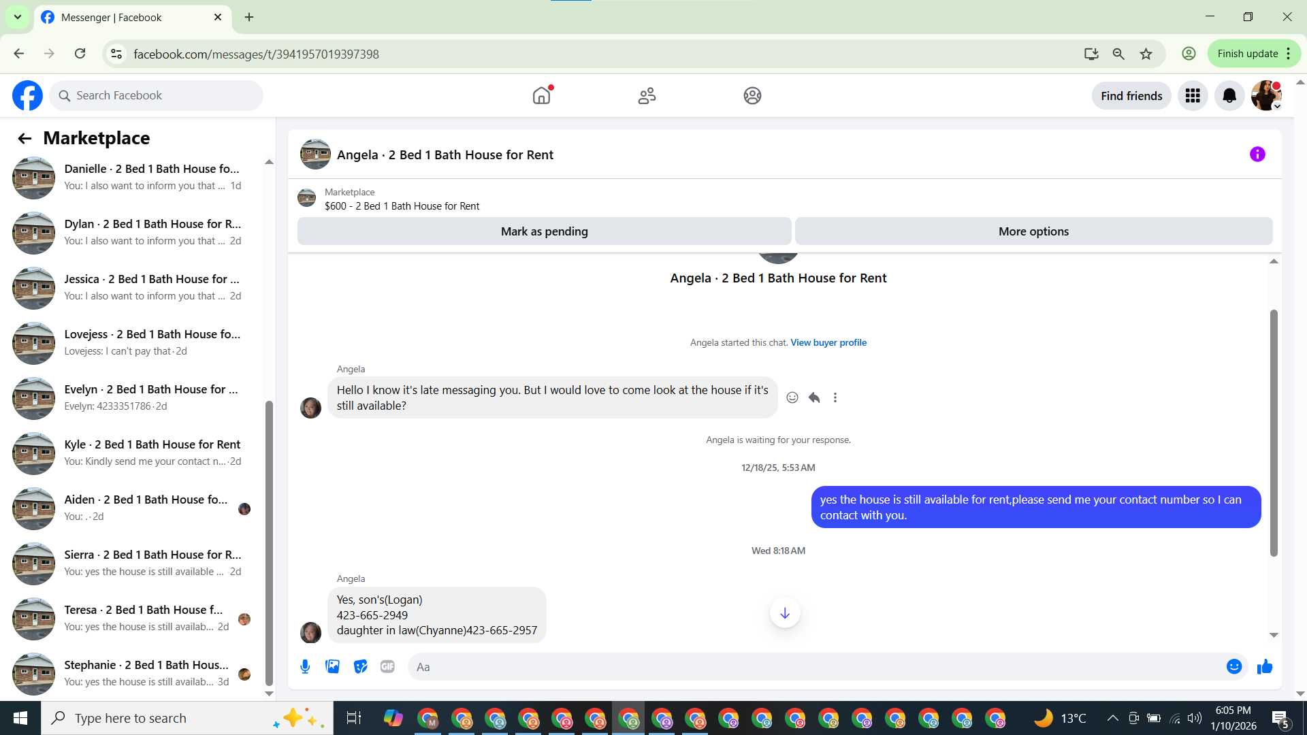The width and height of the screenshot is (1307, 735).
Task: Open conversation information panel icon
Action: (x=1257, y=154)
